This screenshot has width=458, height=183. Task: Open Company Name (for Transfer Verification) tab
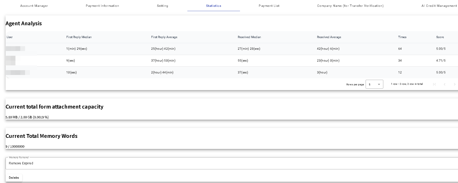(x=350, y=6)
